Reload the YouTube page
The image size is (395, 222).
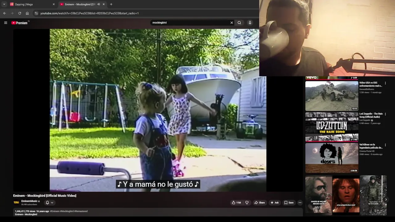point(20,13)
